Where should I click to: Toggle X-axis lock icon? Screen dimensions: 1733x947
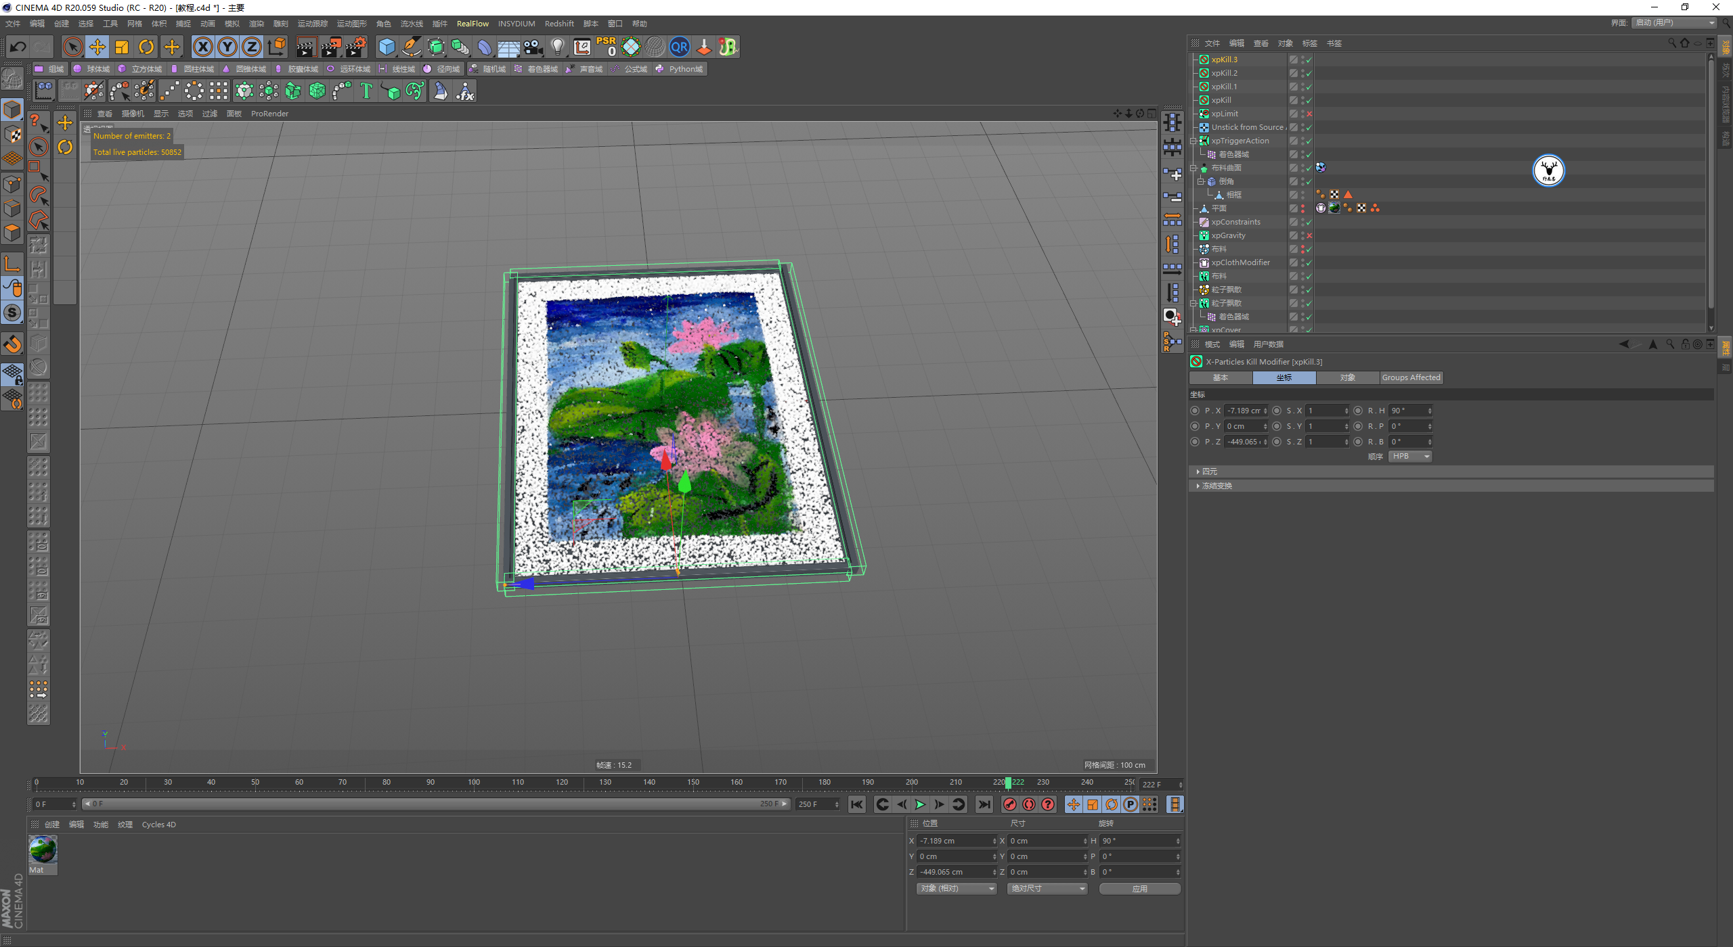(x=202, y=47)
